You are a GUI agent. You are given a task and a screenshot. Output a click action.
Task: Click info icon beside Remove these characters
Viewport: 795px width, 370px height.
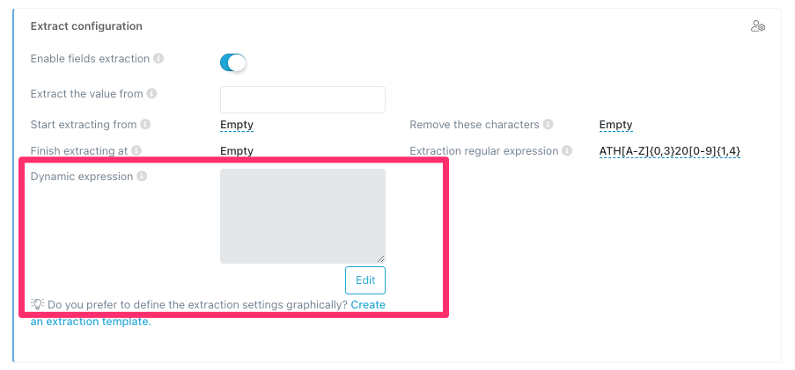pos(548,125)
